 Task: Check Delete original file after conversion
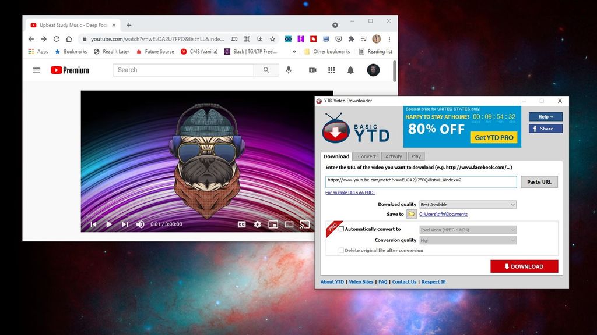[x=341, y=250]
